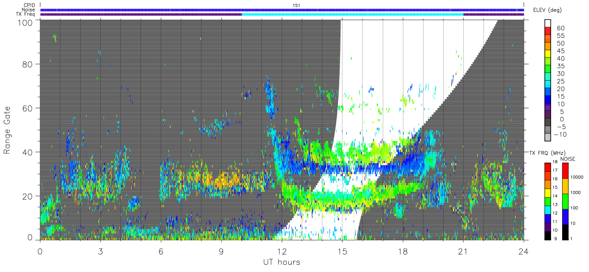
Task: Click the 40 label on ELEV scale
Action: (x=560, y=59)
